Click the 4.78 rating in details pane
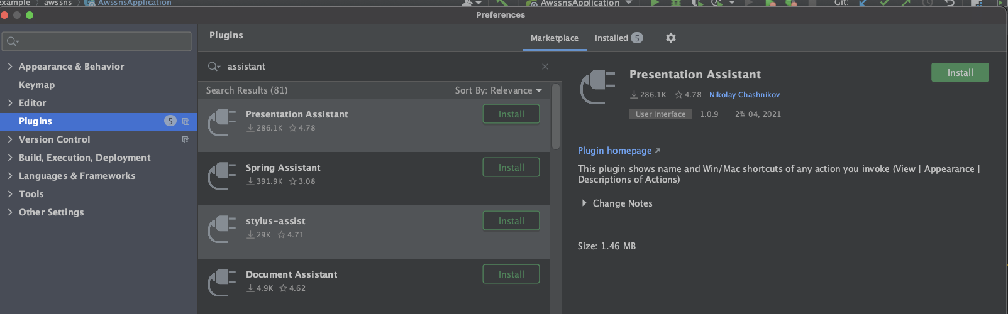 pyautogui.click(x=688, y=95)
